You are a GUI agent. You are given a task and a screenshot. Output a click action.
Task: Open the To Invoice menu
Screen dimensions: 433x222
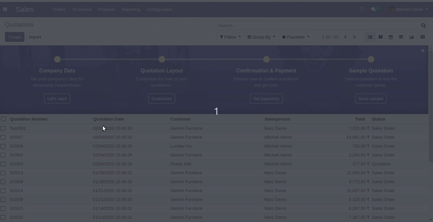pos(82,9)
